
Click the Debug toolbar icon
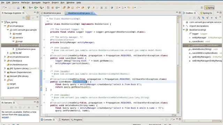[30, 8]
